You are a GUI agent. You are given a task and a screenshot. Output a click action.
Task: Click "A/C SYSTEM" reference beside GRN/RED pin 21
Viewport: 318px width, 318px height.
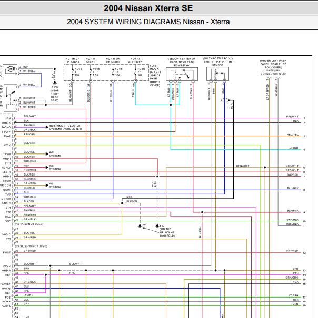point(55,186)
